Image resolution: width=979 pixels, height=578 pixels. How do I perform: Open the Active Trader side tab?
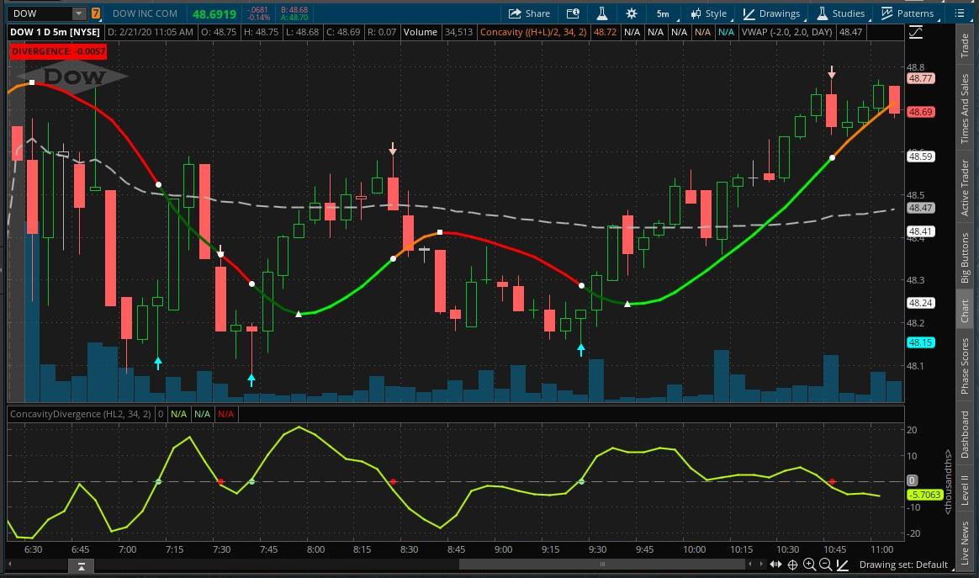965,188
